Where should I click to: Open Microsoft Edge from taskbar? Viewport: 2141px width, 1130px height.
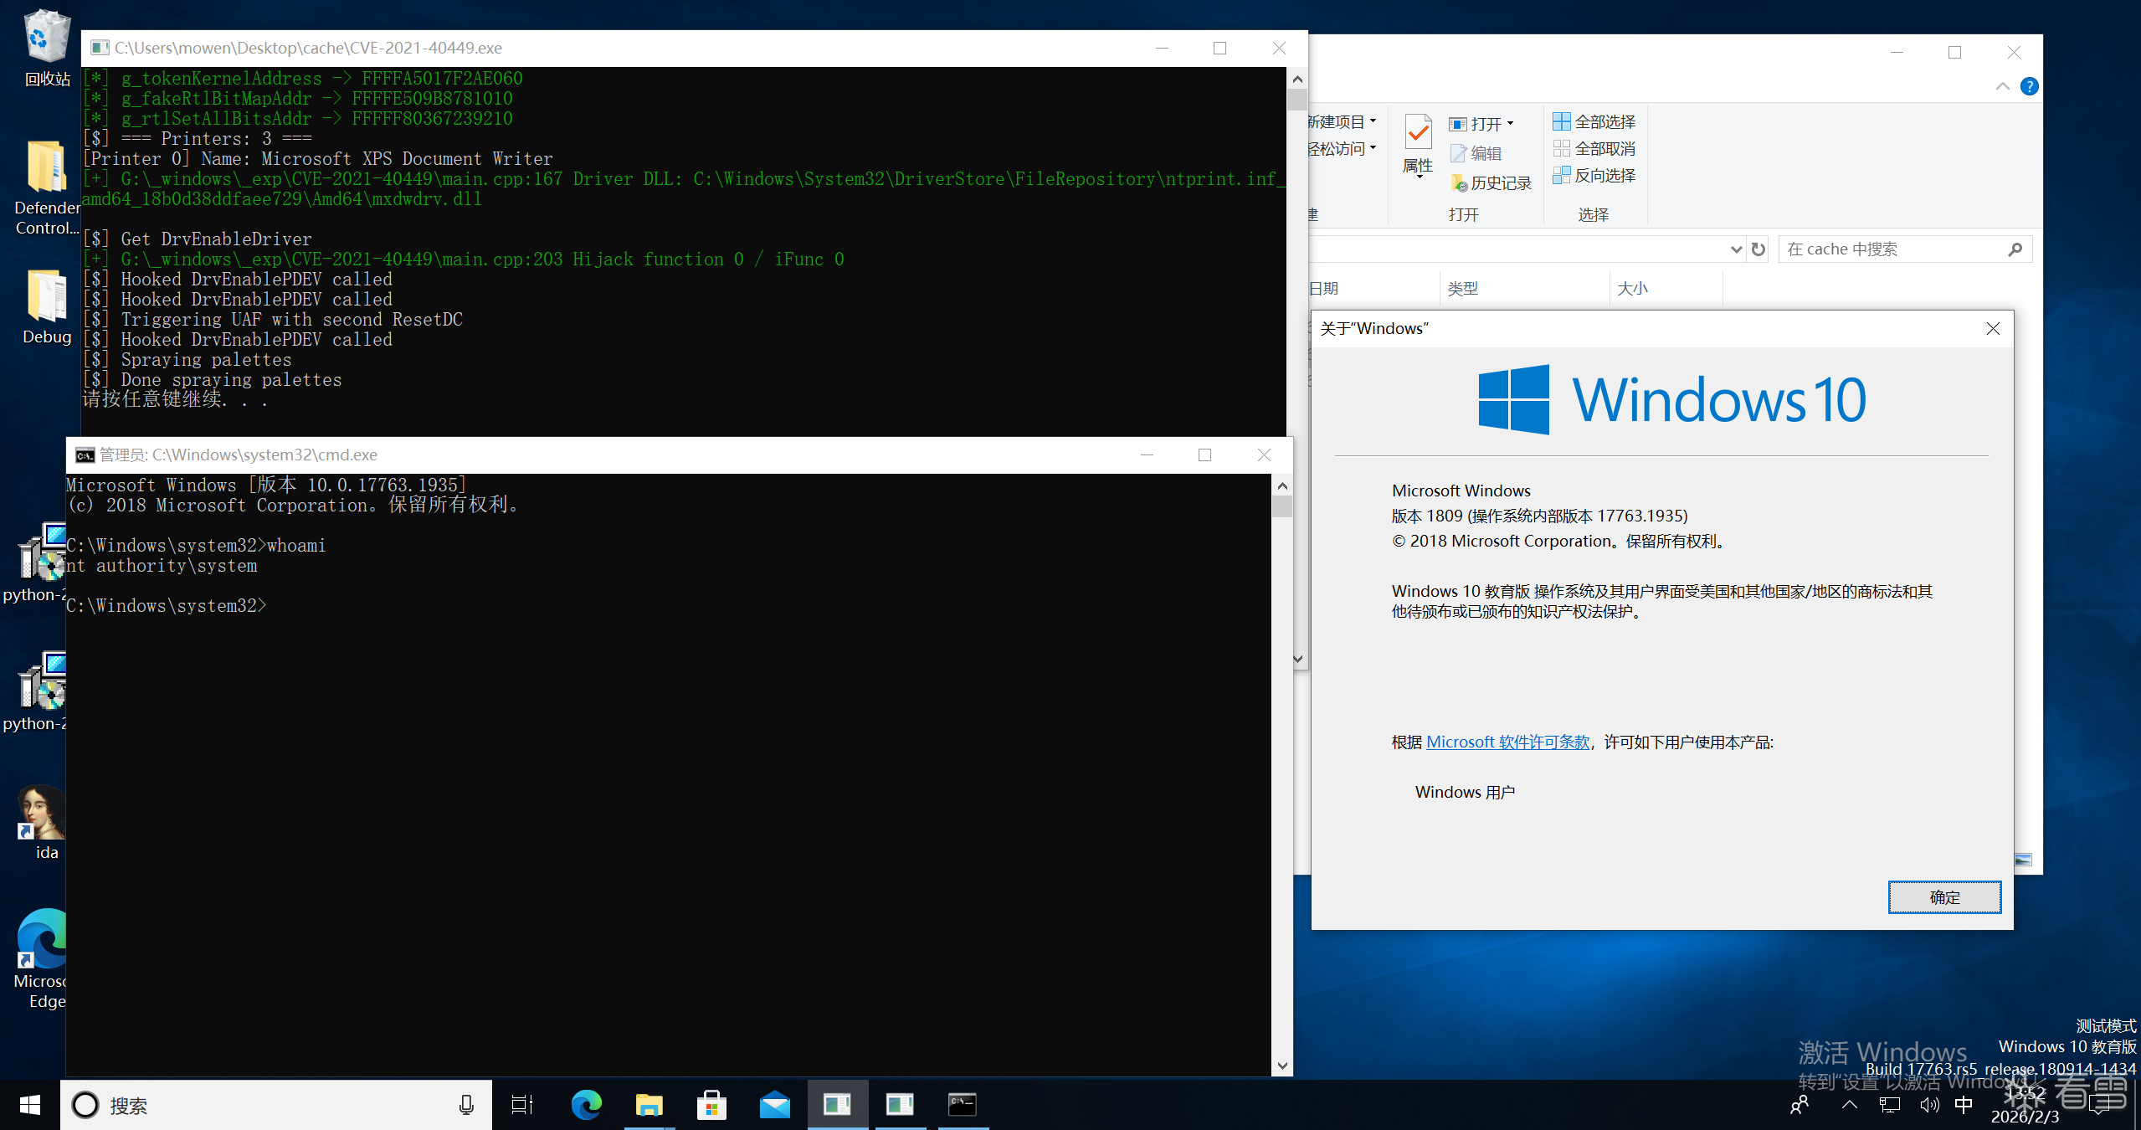[x=586, y=1105]
